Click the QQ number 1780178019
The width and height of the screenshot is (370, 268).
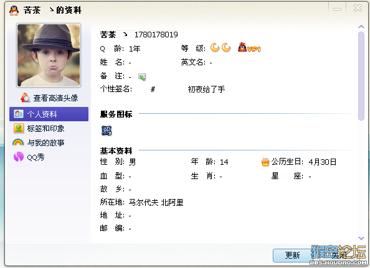point(156,35)
